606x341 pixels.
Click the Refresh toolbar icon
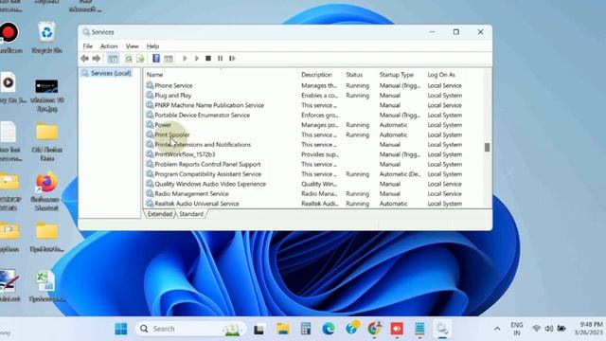click(129, 59)
